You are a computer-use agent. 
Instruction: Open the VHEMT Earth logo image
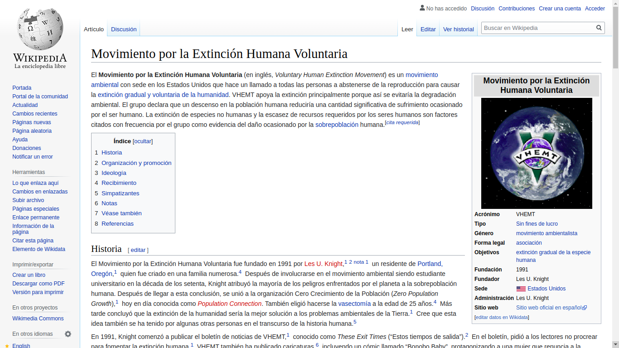point(537,153)
